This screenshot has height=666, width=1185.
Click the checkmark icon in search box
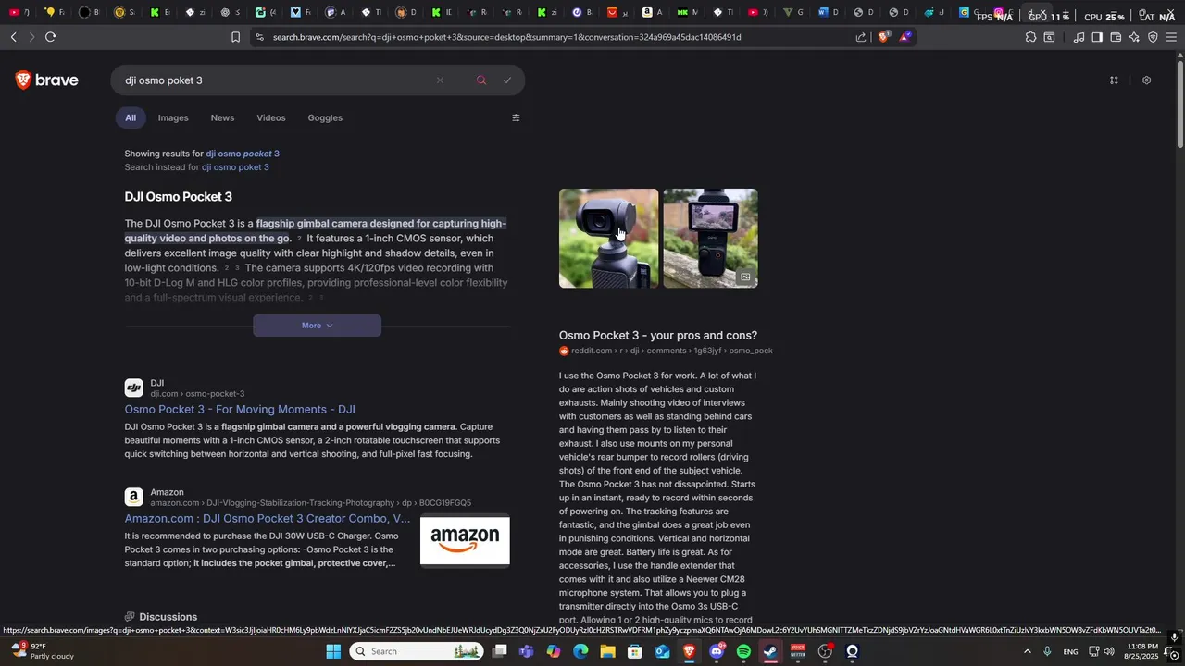coord(507,80)
